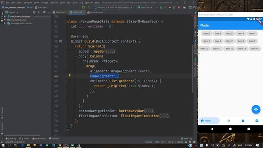Click the attach debugger phone icon

click(x=174, y=7)
